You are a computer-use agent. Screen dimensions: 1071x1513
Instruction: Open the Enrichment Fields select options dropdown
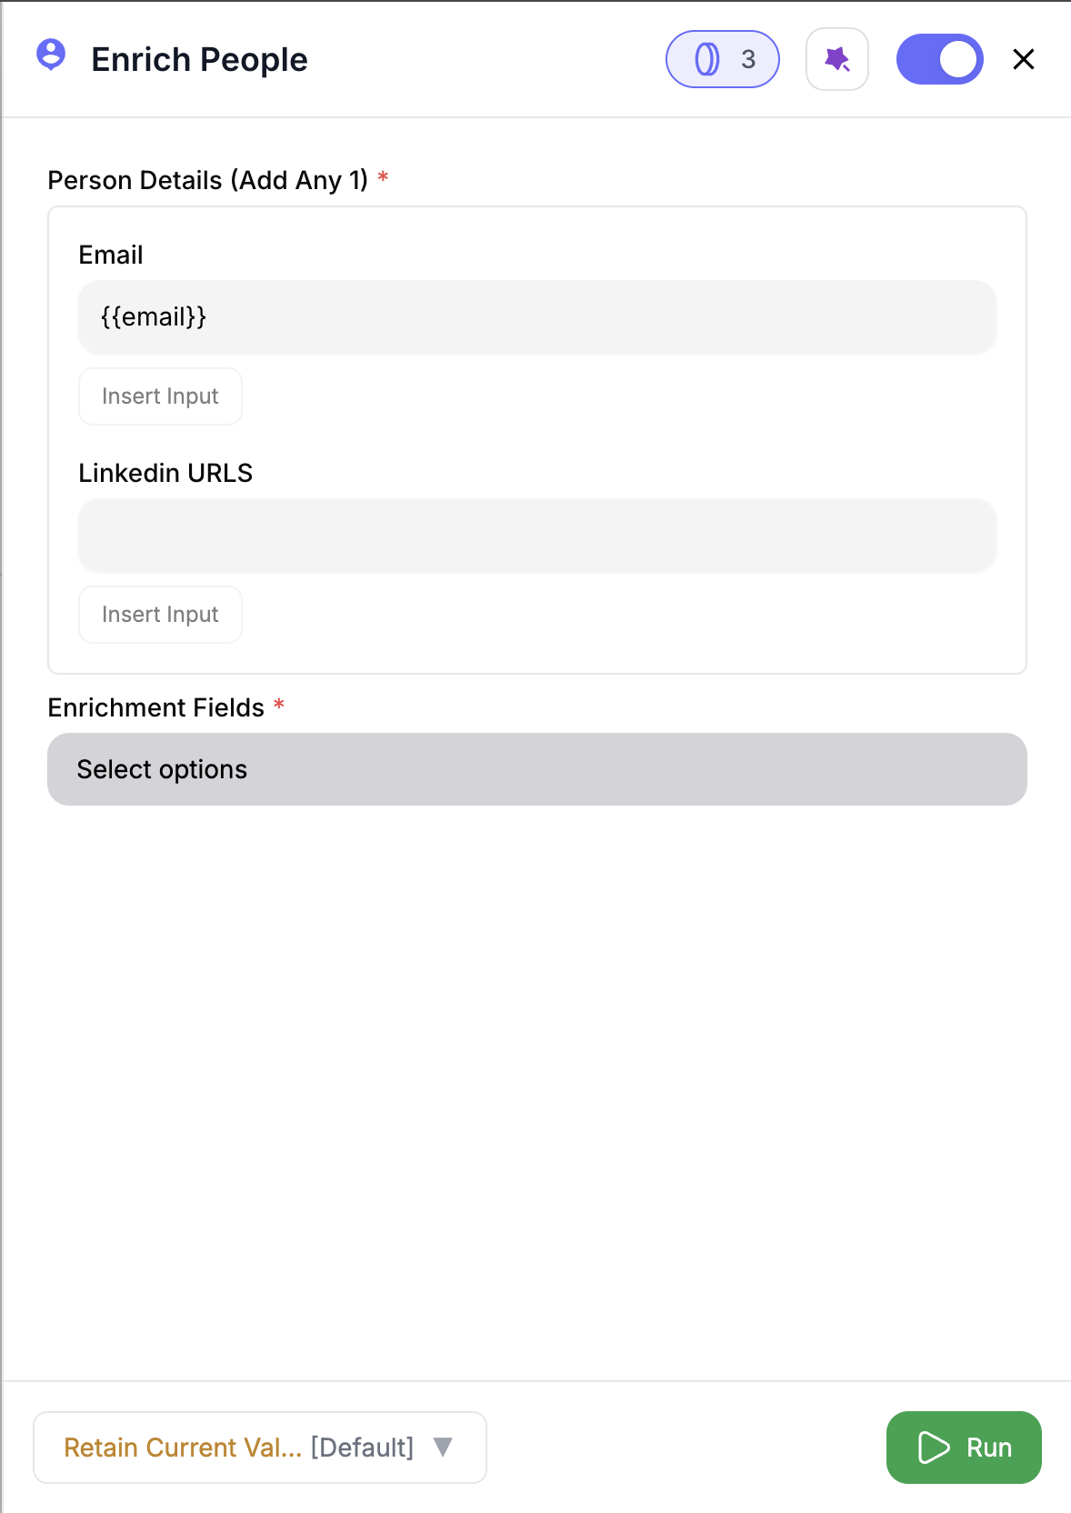click(536, 768)
